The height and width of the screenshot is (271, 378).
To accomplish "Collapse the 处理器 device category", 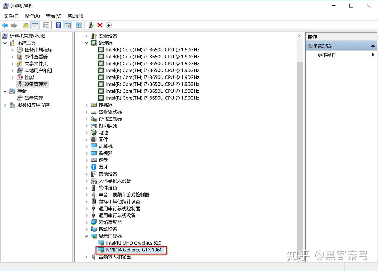I will point(86,43).
